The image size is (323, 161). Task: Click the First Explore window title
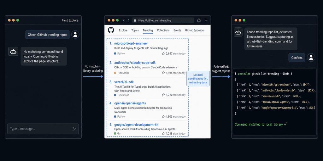[70, 20]
